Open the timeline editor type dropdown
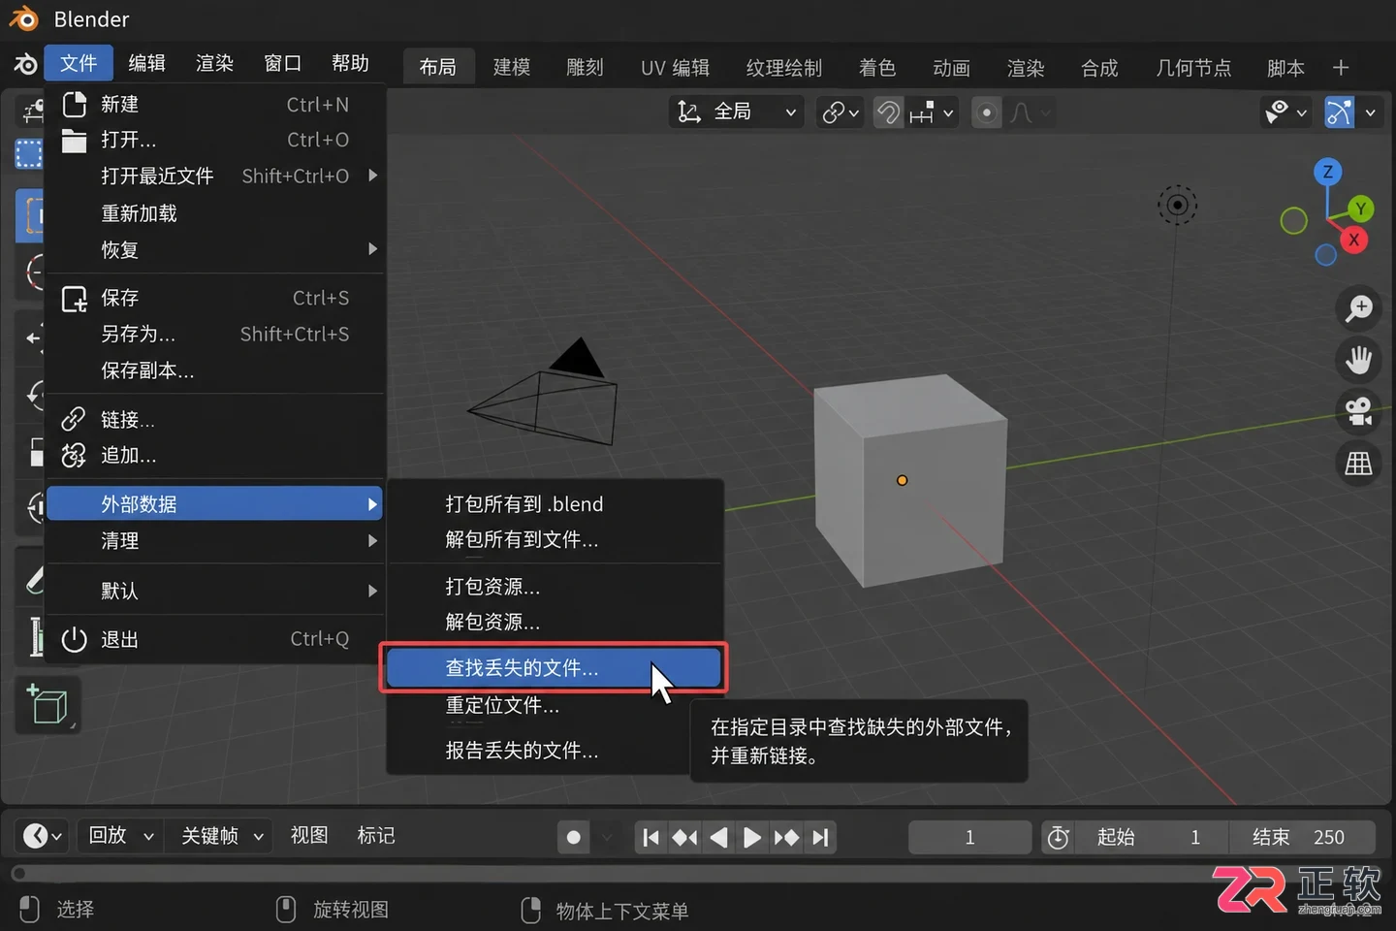The height and width of the screenshot is (931, 1396). coord(42,835)
